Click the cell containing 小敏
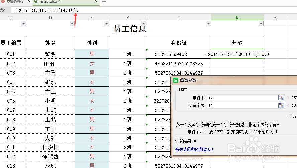The width and height of the screenshot is (297, 168). point(51,110)
